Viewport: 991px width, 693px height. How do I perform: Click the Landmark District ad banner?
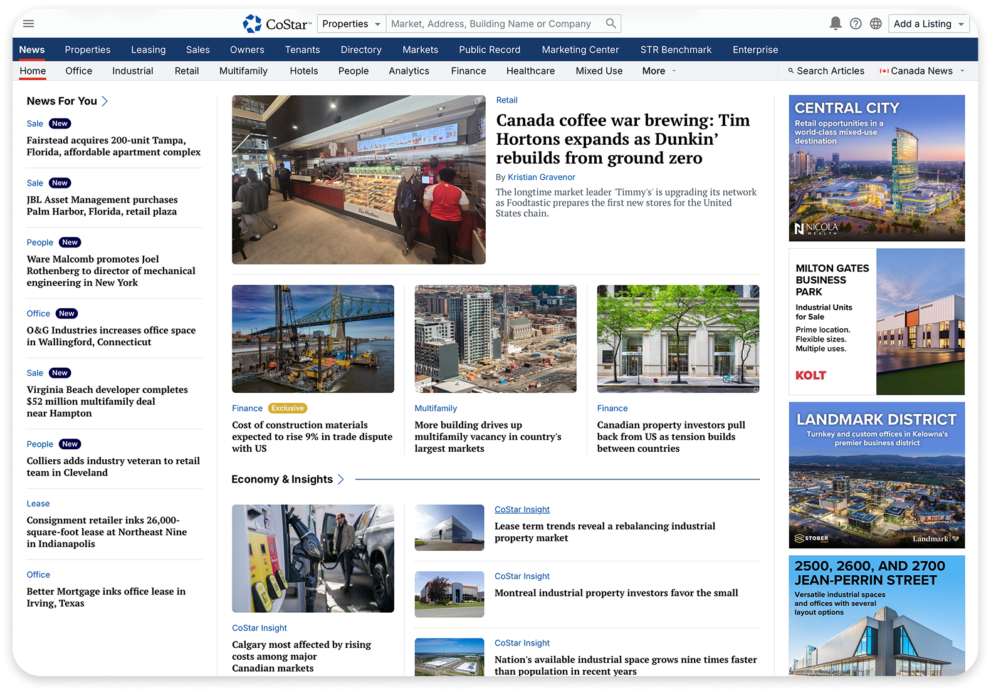(x=876, y=475)
